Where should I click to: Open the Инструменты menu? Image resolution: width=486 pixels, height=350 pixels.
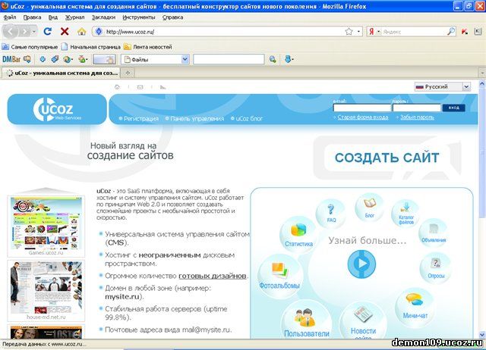[x=138, y=17]
